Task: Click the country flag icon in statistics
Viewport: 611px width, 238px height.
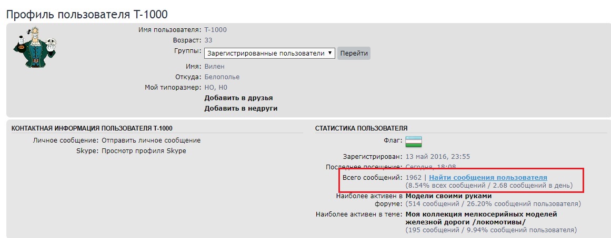Action: coord(413,141)
